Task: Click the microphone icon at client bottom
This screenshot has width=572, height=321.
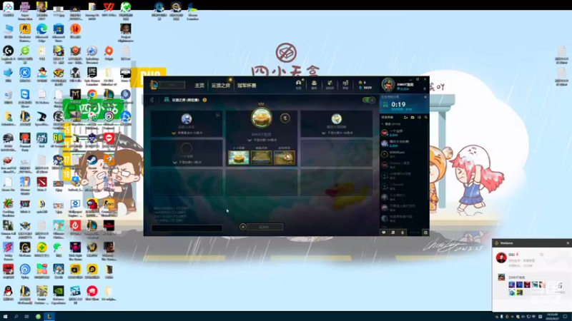Action: (403, 233)
